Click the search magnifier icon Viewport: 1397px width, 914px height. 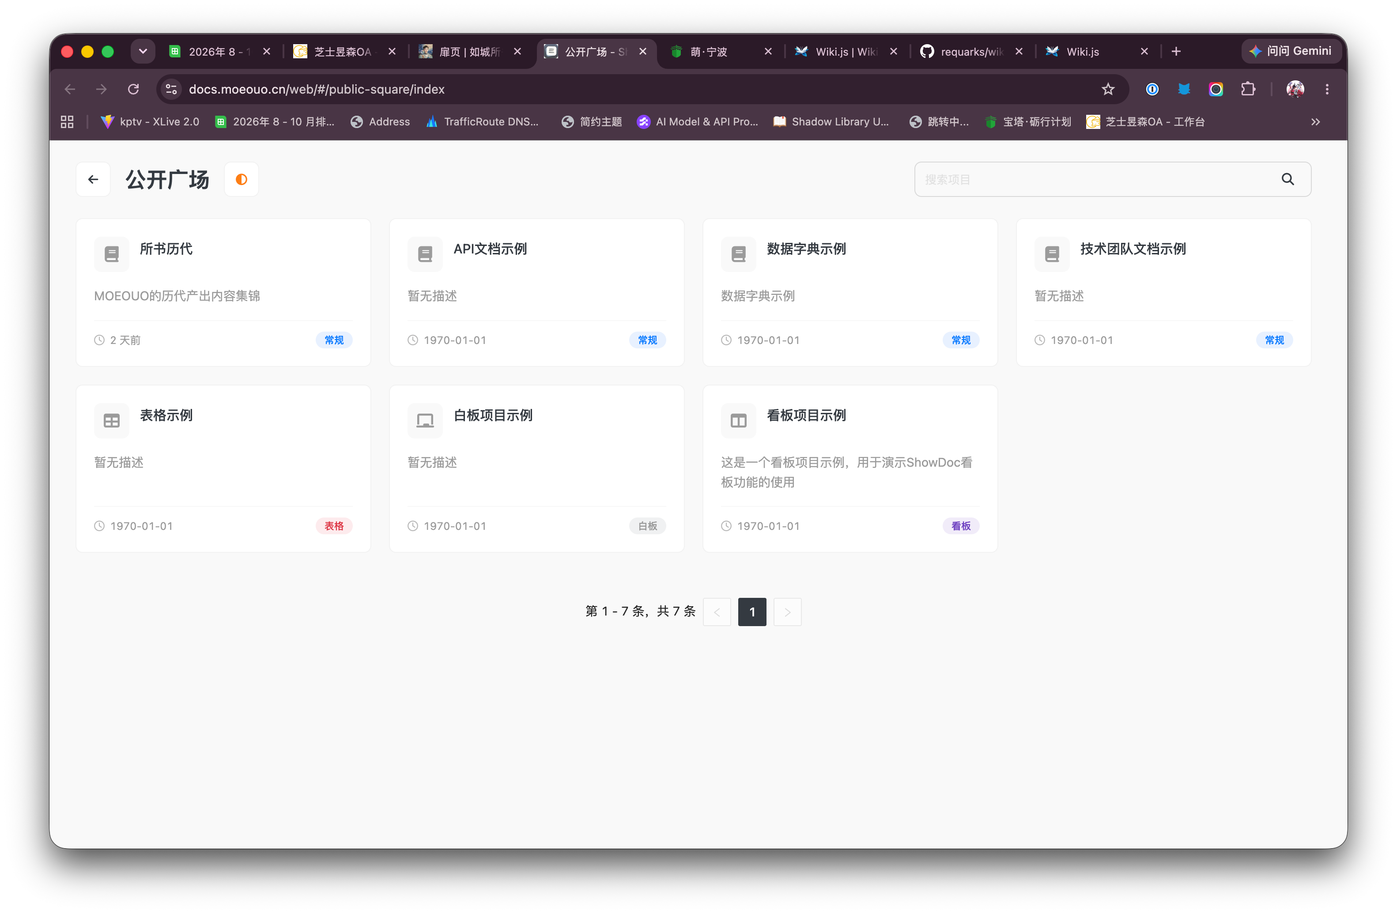click(x=1287, y=179)
